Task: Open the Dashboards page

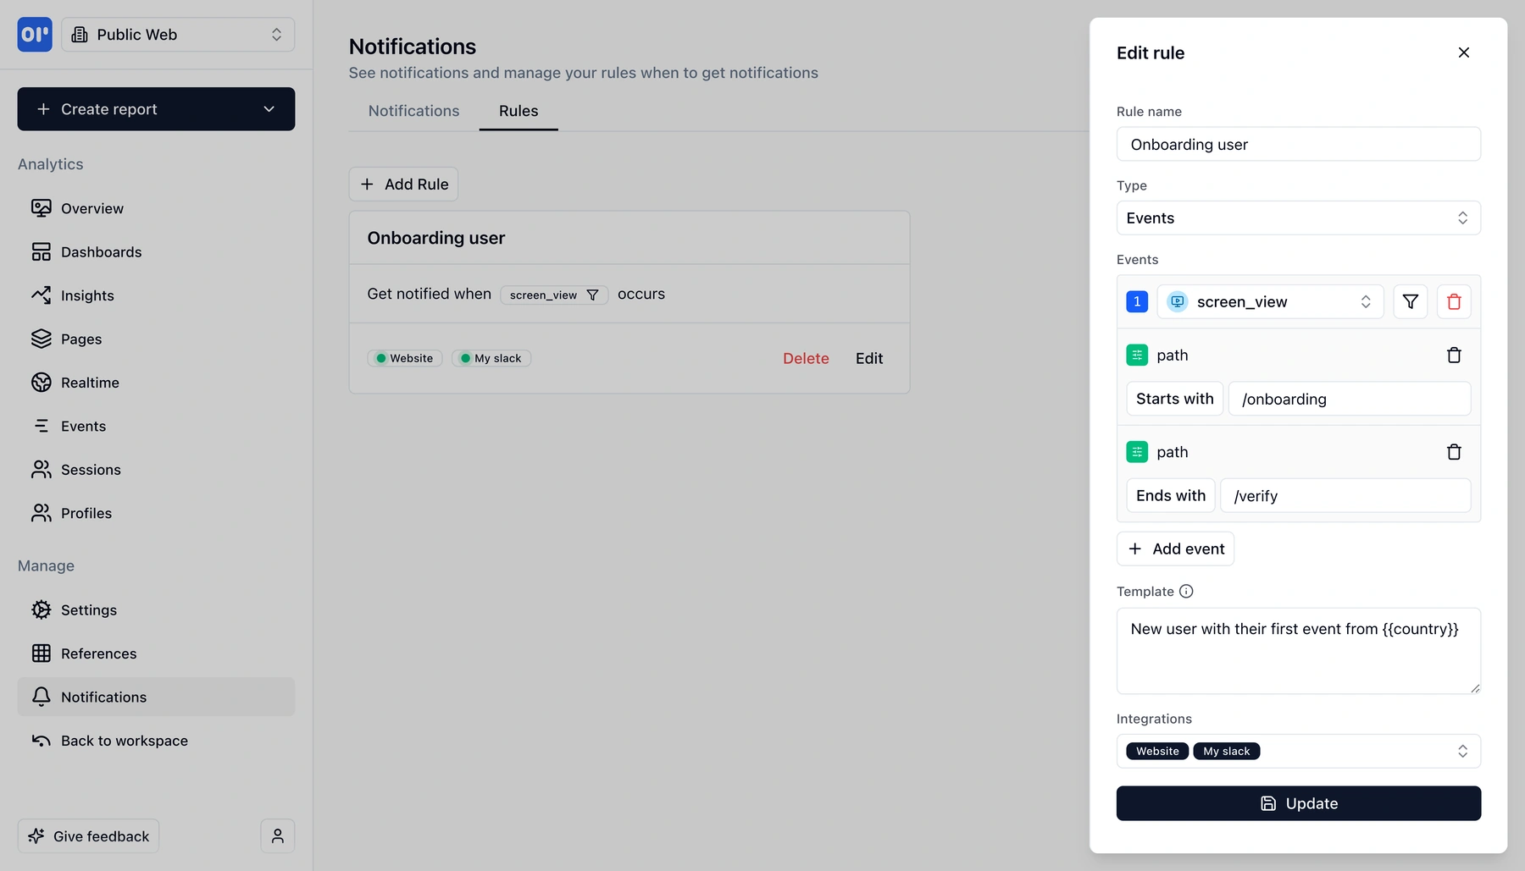Action: pyautogui.click(x=101, y=251)
